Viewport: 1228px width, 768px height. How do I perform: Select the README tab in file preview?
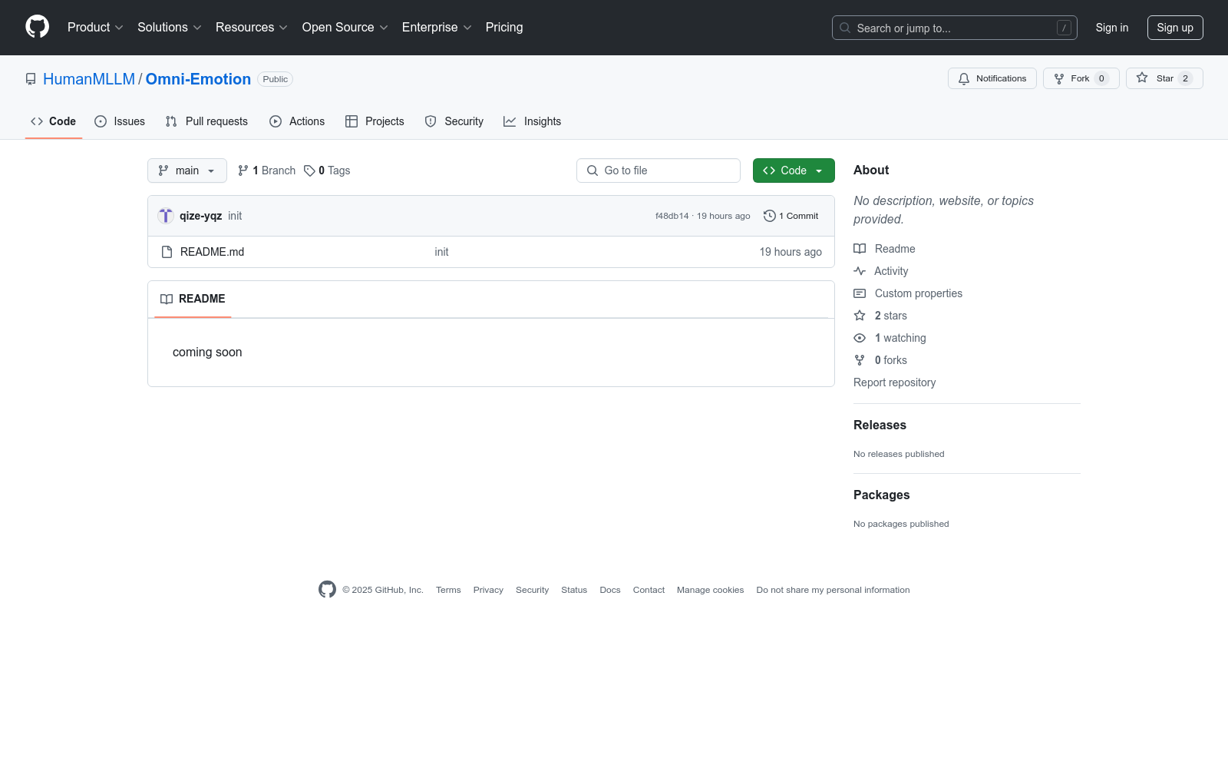coord(193,299)
